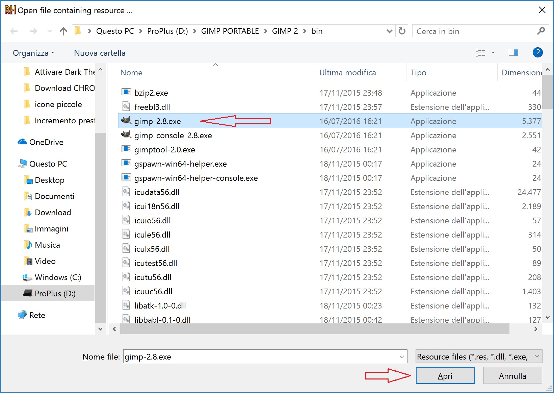Image resolution: width=554 pixels, height=393 pixels.
Task: Open the Organizza menu
Action: (33, 53)
